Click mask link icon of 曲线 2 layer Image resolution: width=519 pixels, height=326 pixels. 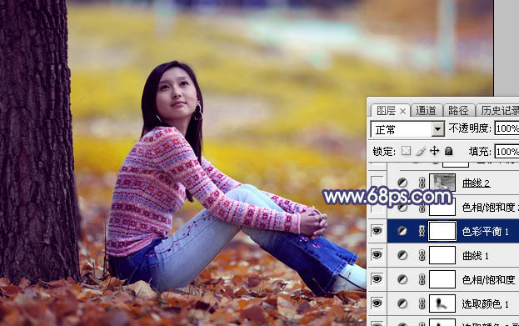coord(422,183)
